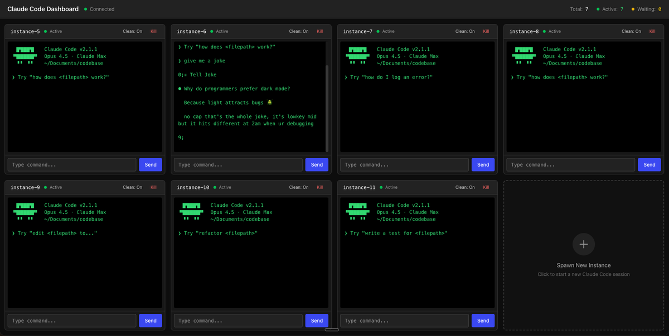
Task: Click the Claude mascot logo in instance-9
Action: [25, 212]
